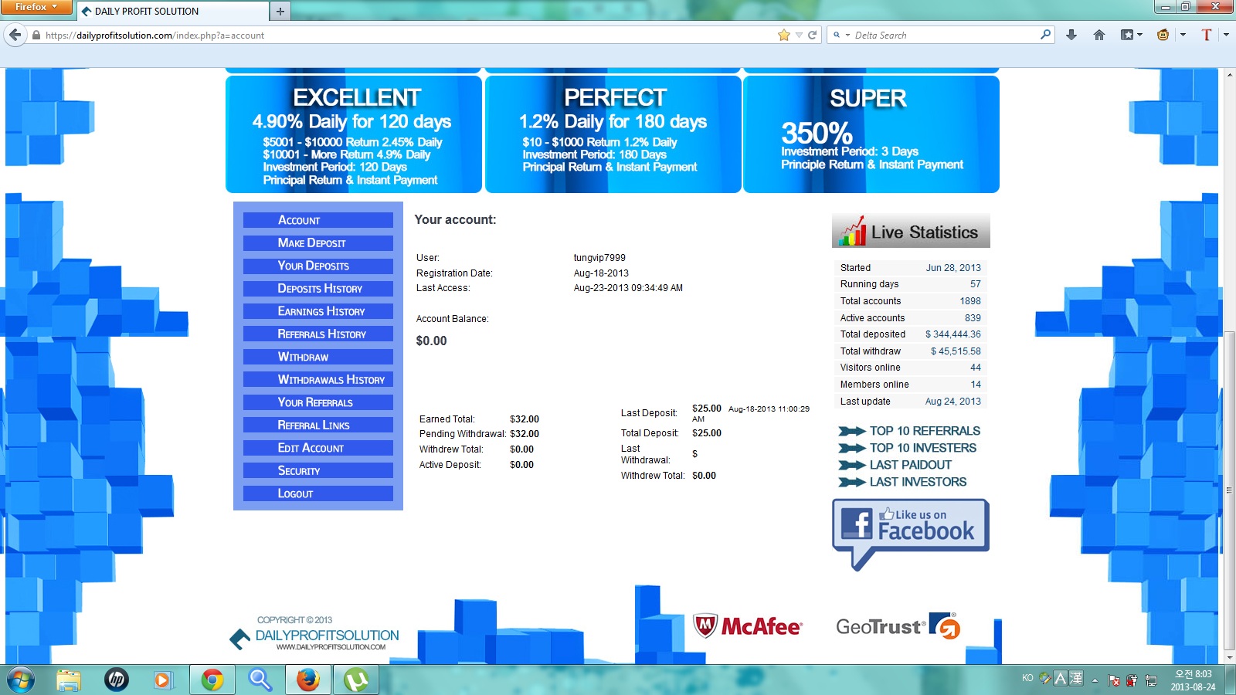Viewport: 1236px width, 695px height.
Task: Click the magnifier taskbar icon
Action: point(260,680)
